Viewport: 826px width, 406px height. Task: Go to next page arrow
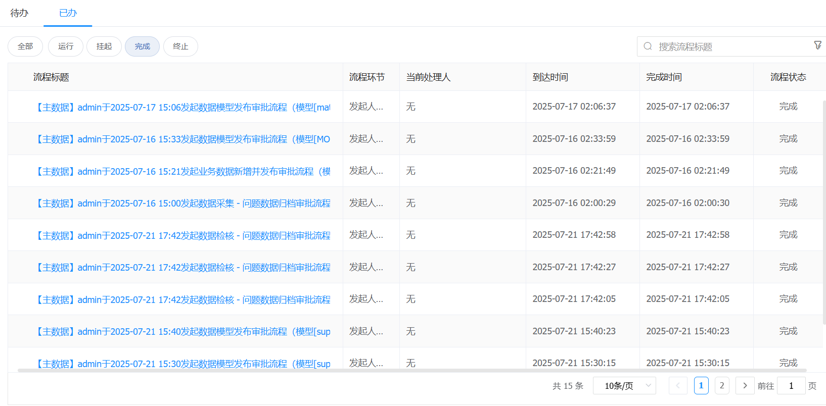pos(745,385)
